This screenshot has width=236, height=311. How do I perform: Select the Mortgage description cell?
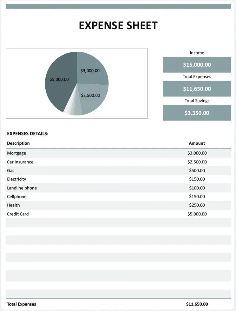(x=16, y=153)
